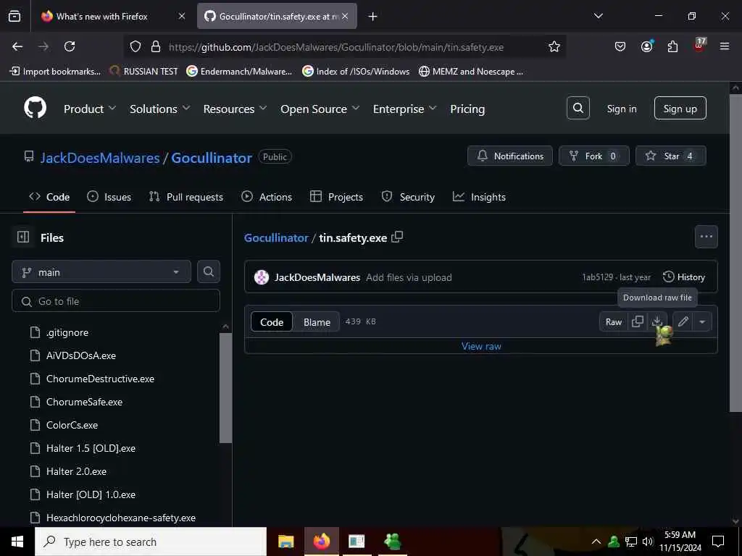Screen dimensions: 742x556
Task: Open a new tab with the plus icon
Action: [x=373, y=17]
